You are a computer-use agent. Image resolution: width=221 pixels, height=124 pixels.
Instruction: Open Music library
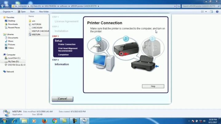point(10,41)
